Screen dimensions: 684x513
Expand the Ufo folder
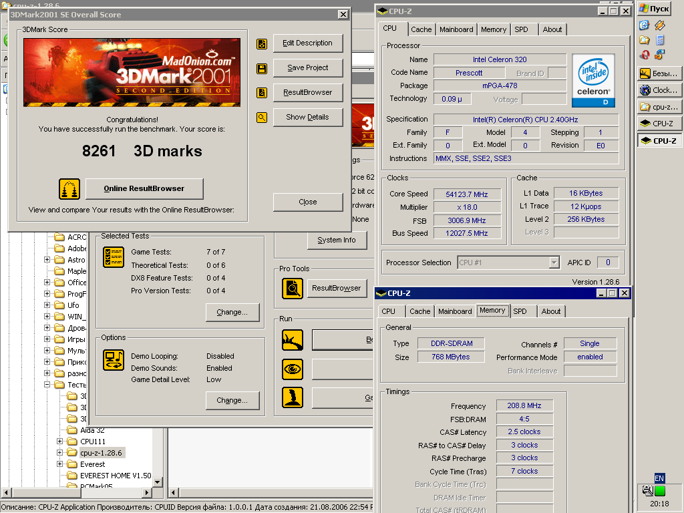point(47,305)
